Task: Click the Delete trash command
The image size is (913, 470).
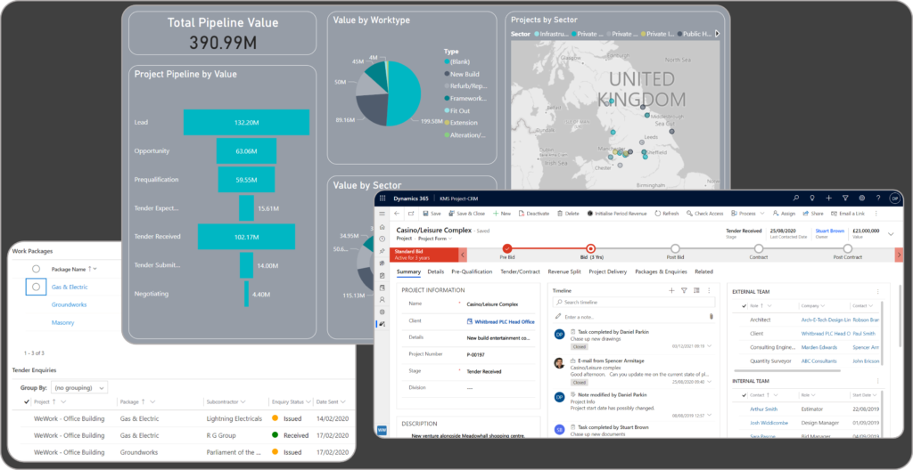Action: pyautogui.click(x=568, y=214)
